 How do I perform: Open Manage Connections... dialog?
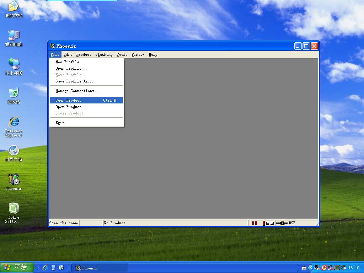coord(86,91)
